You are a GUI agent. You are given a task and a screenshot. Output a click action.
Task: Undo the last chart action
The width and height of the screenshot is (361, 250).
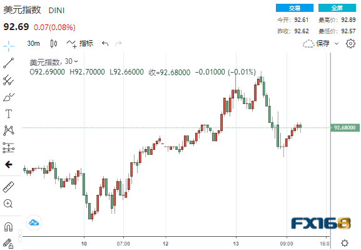[105, 43]
